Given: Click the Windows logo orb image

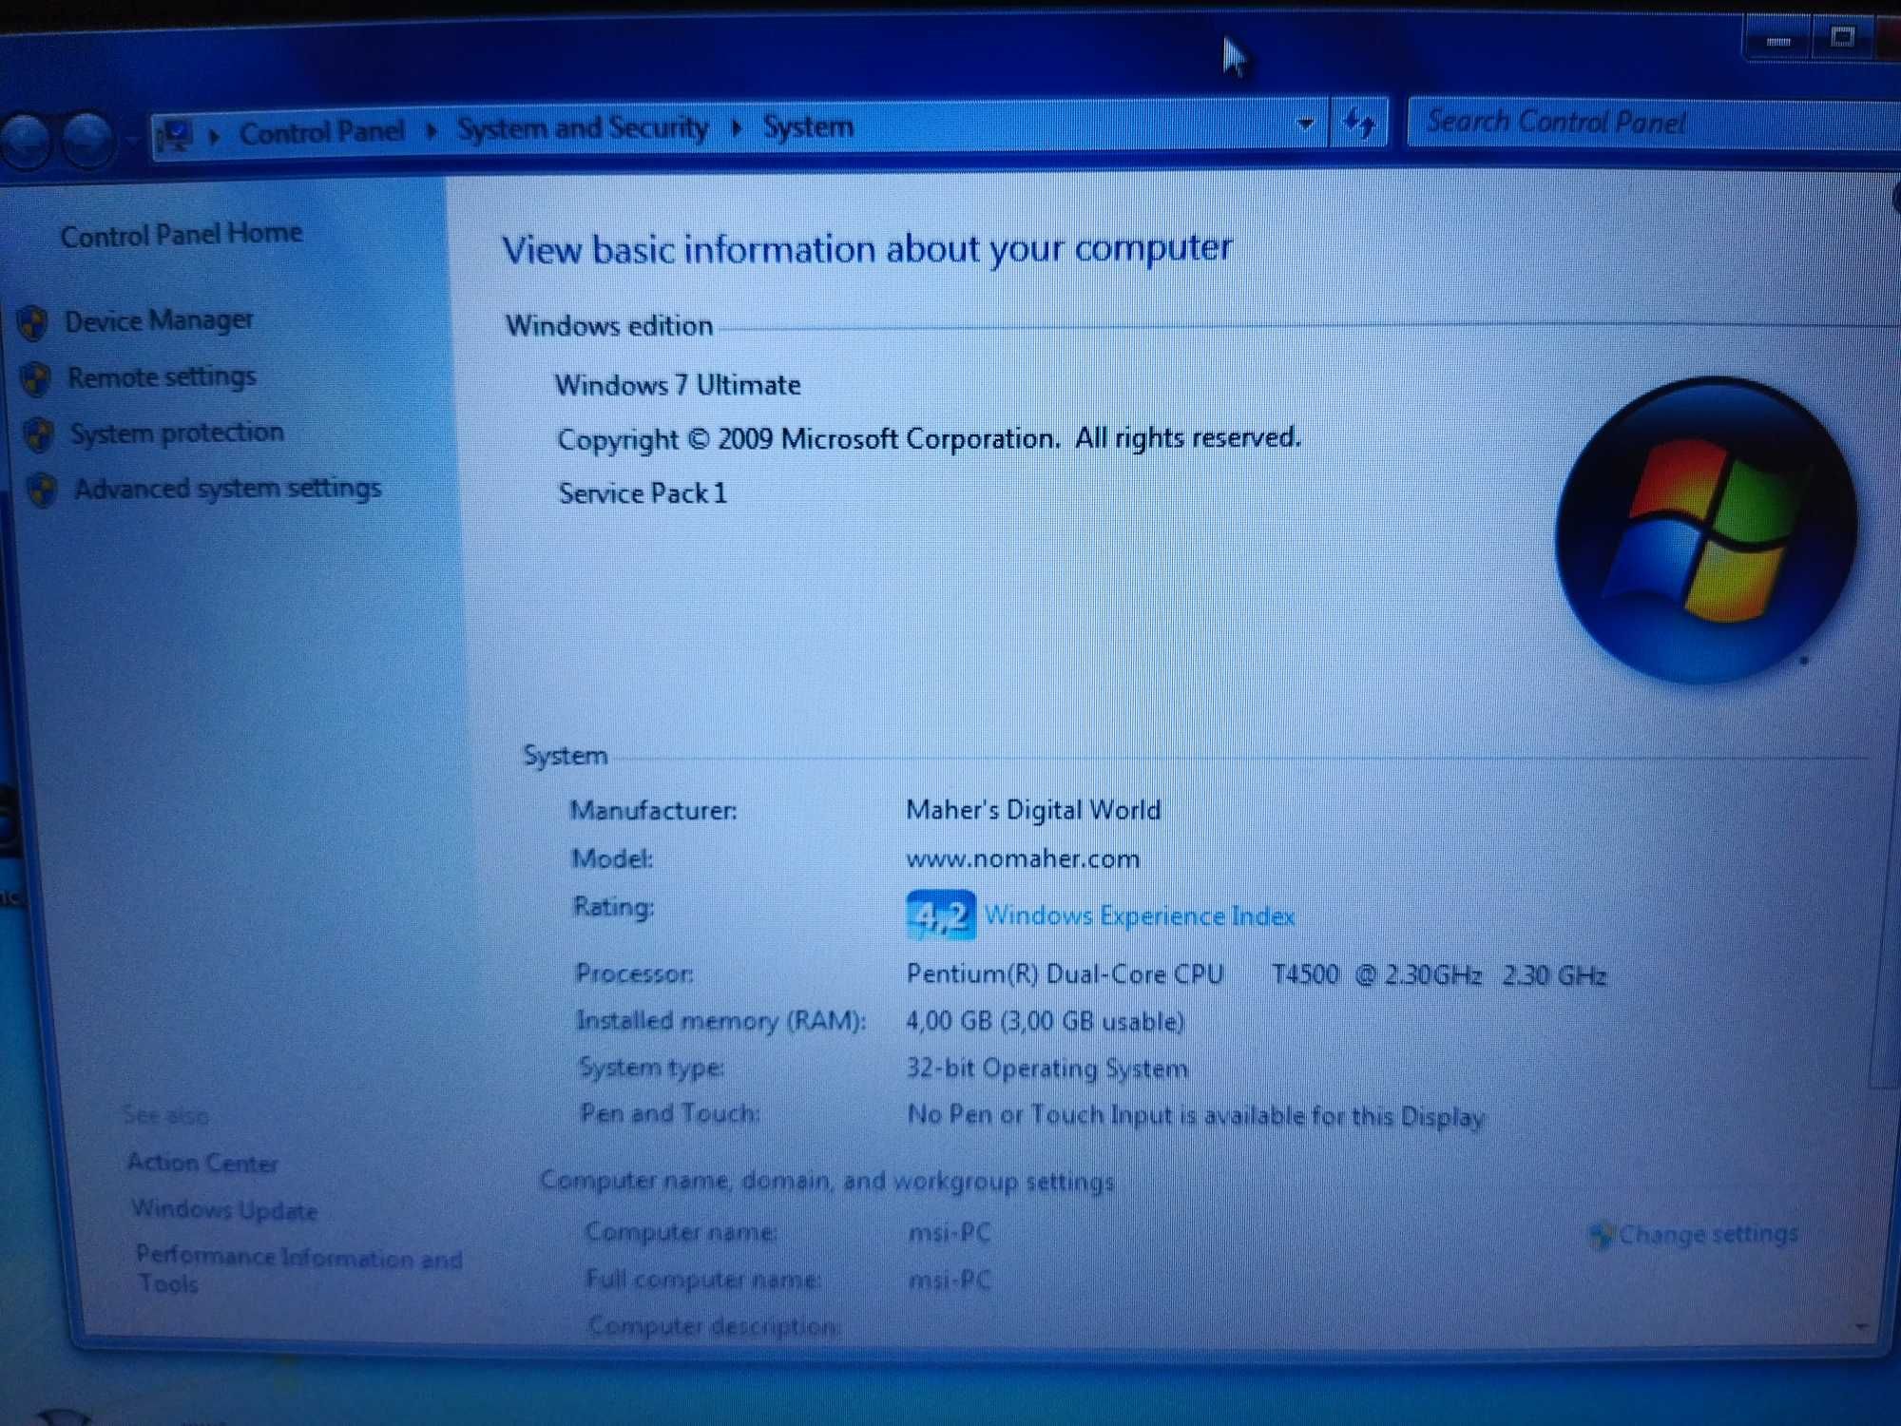Looking at the screenshot, I should click(1705, 530).
